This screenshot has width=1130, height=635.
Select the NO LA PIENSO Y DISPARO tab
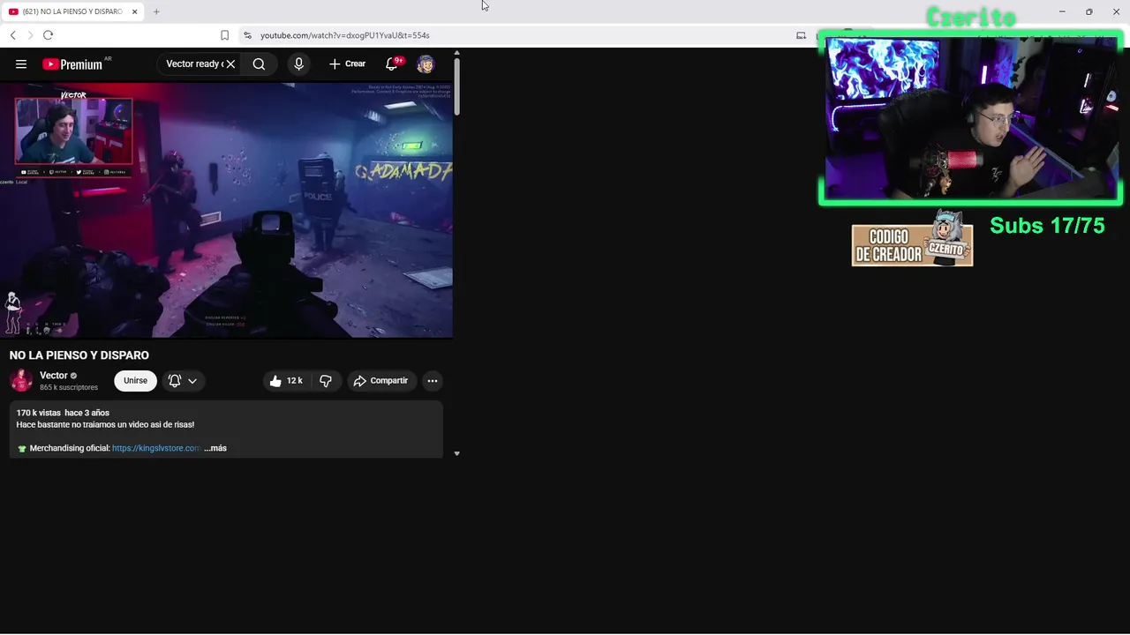[x=72, y=11]
